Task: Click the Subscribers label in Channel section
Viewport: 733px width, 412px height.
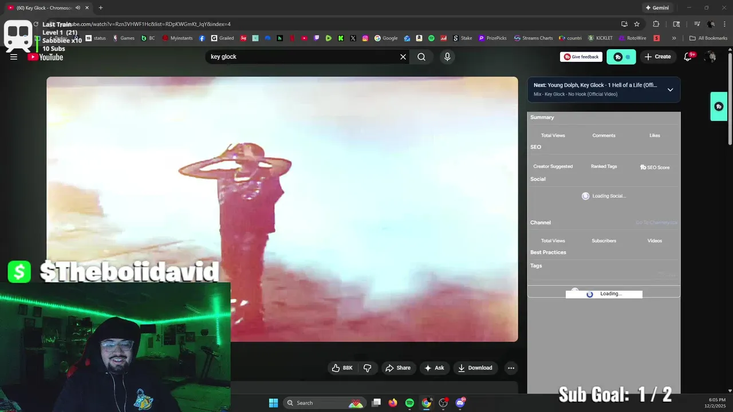Action: (x=604, y=241)
